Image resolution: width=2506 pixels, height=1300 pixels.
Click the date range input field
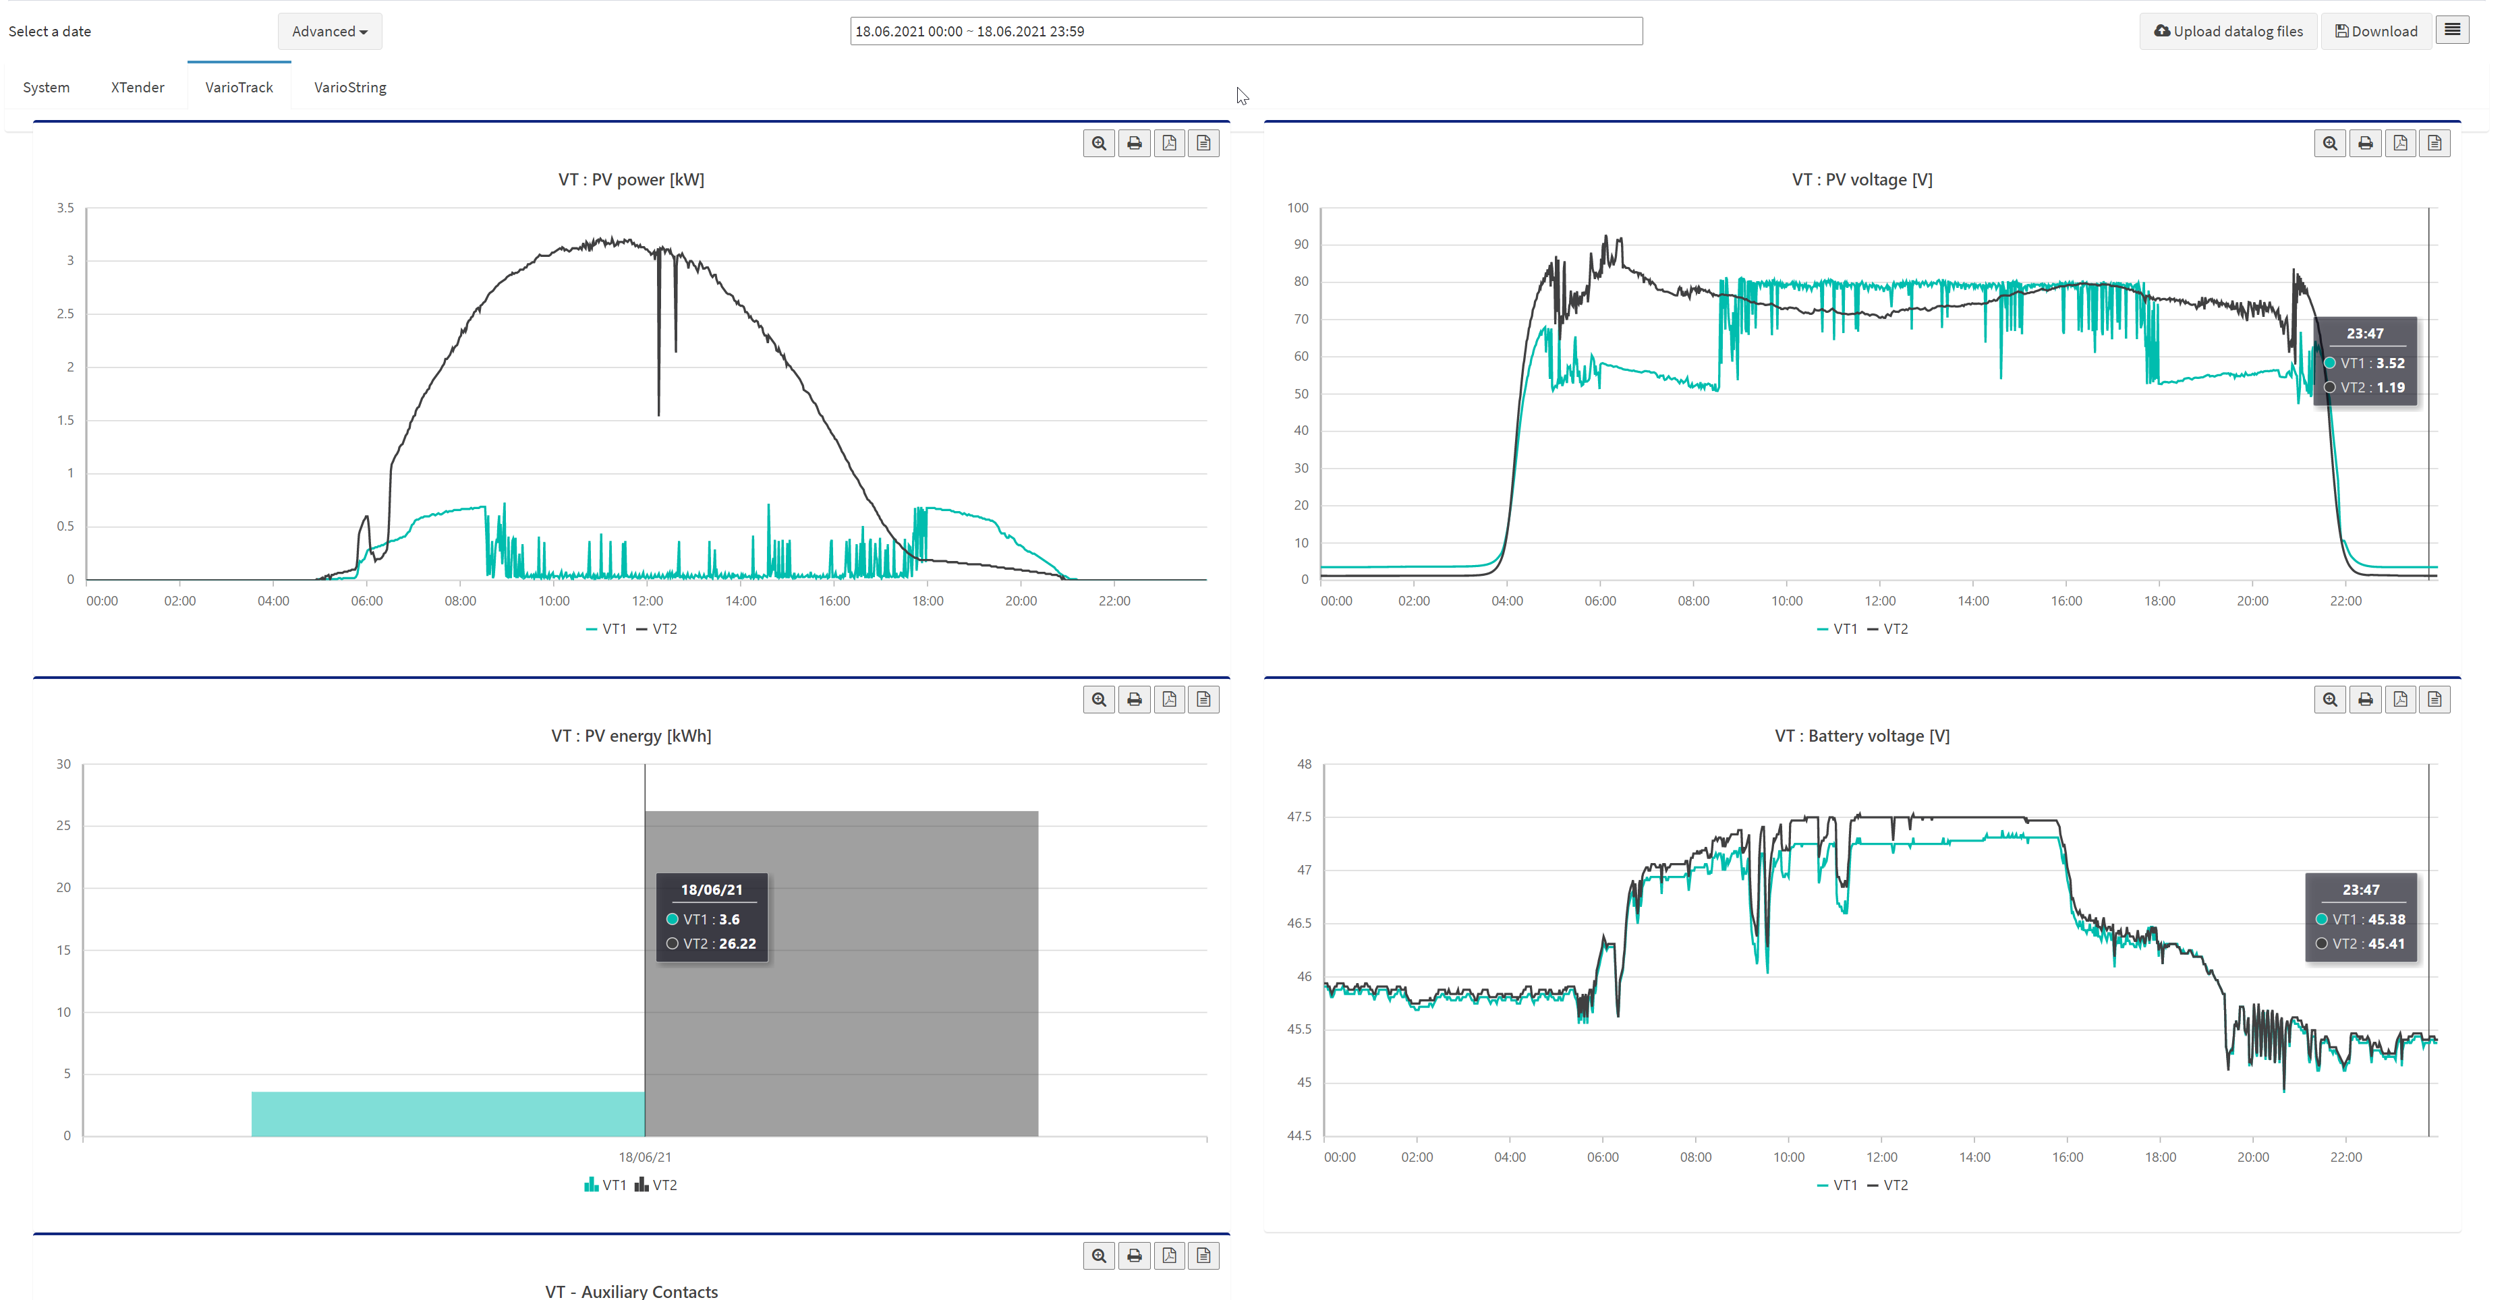[x=1246, y=31]
